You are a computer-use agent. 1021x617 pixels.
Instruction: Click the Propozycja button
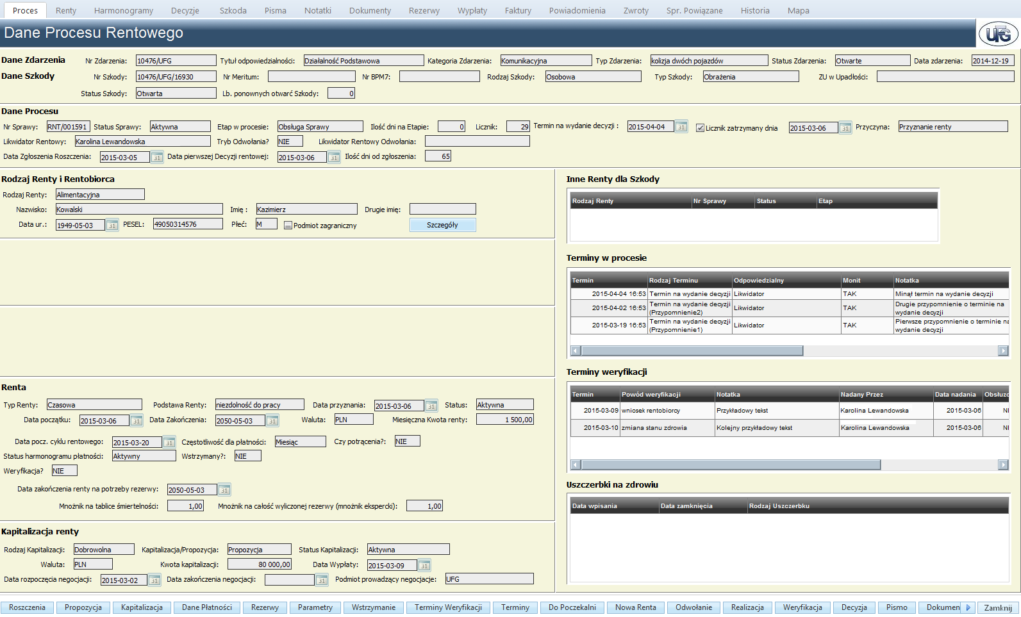pos(83,607)
